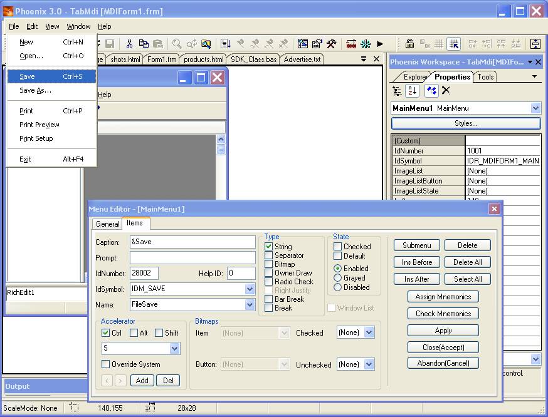Click the scissors Cut icon in toolbar
Image resolution: width=548 pixels, height=417 pixels.
(x=129, y=44)
